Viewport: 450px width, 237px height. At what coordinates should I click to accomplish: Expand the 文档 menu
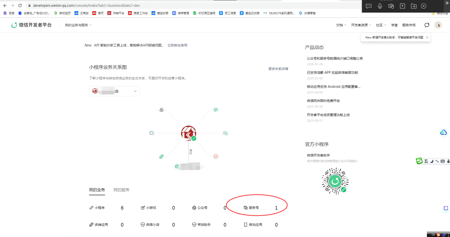coord(341,25)
